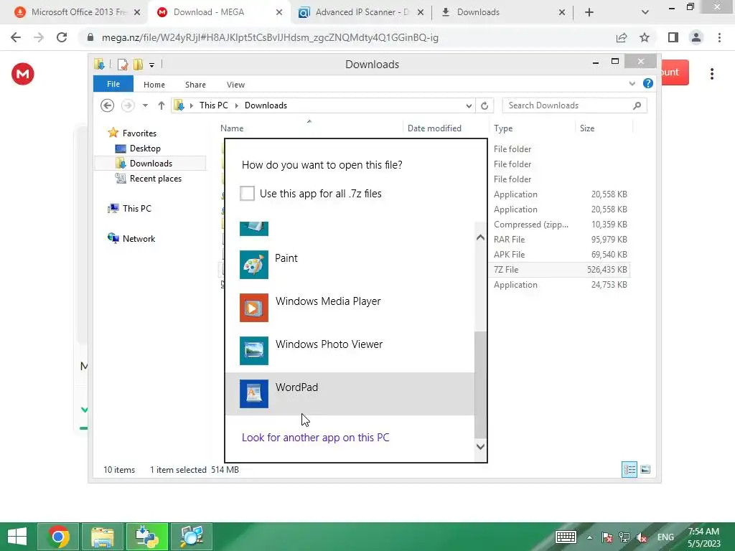735x551 pixels.
Task: Choose Windows Media Player icon
Action: [253, 307]
